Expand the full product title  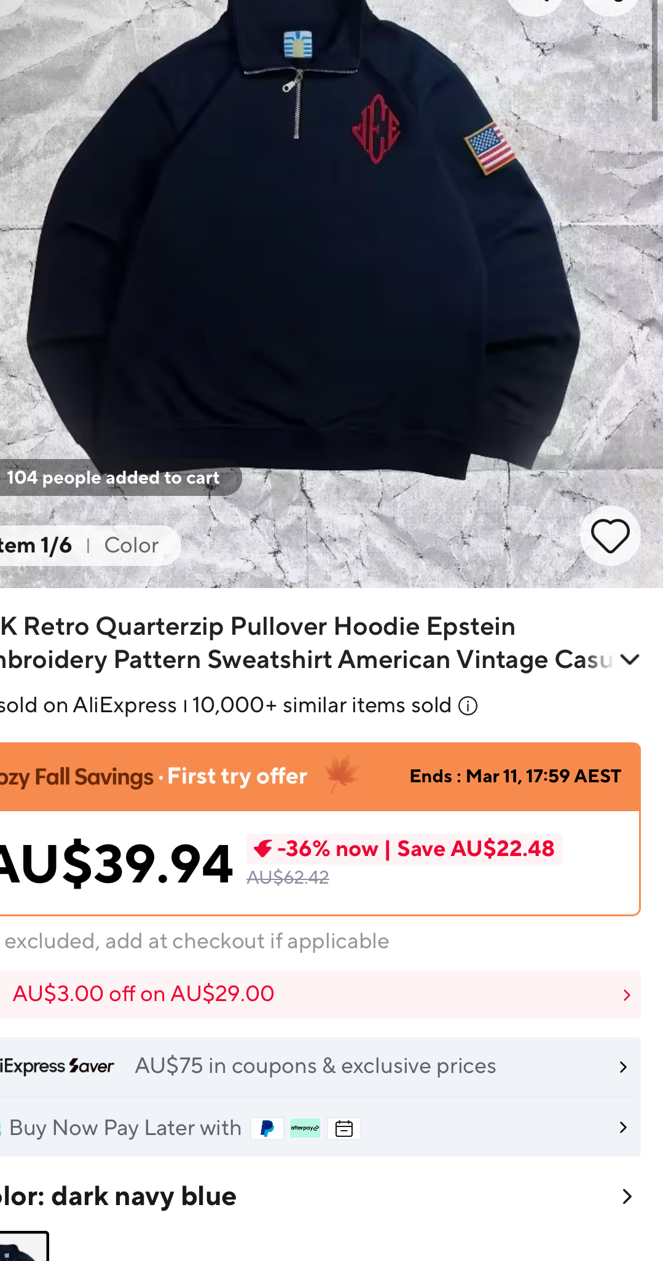630,659
